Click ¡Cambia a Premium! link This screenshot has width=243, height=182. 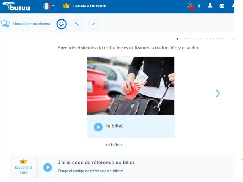click(x=89, y=6)
